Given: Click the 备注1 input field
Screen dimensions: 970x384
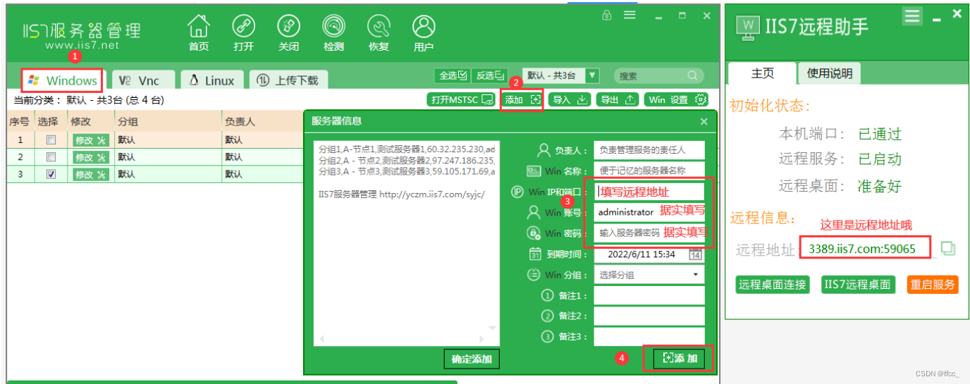Looking at the screenshot, I should tap(649, 295).
